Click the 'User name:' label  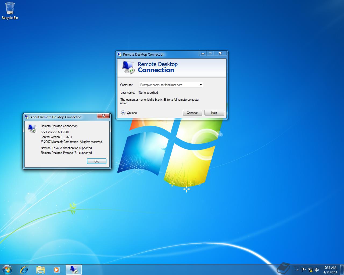point(128,93)
